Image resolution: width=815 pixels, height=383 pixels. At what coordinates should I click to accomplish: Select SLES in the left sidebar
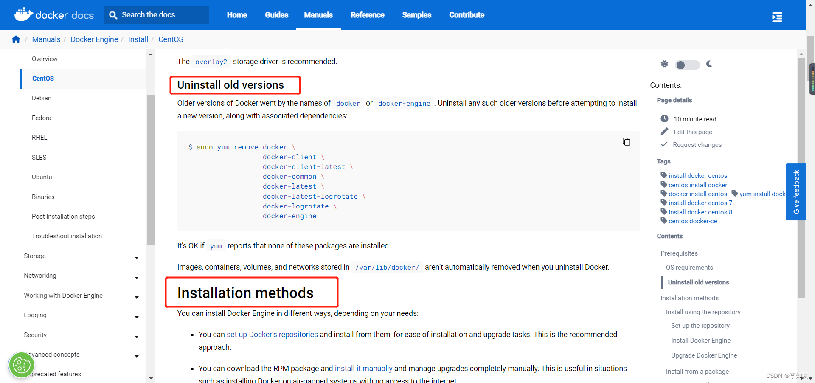tap(39, 158)
